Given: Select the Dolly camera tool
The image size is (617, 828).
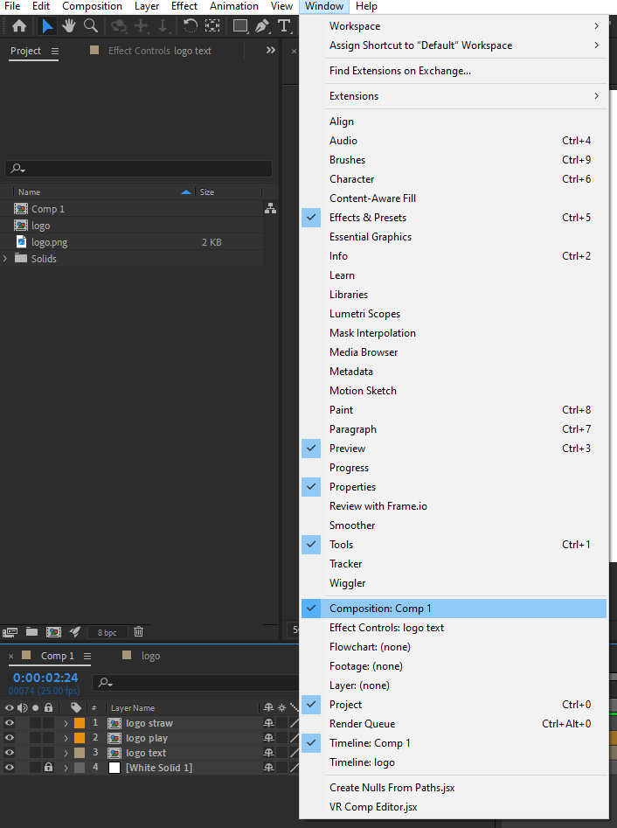Looking at the screenshot, I should (163, 26).
